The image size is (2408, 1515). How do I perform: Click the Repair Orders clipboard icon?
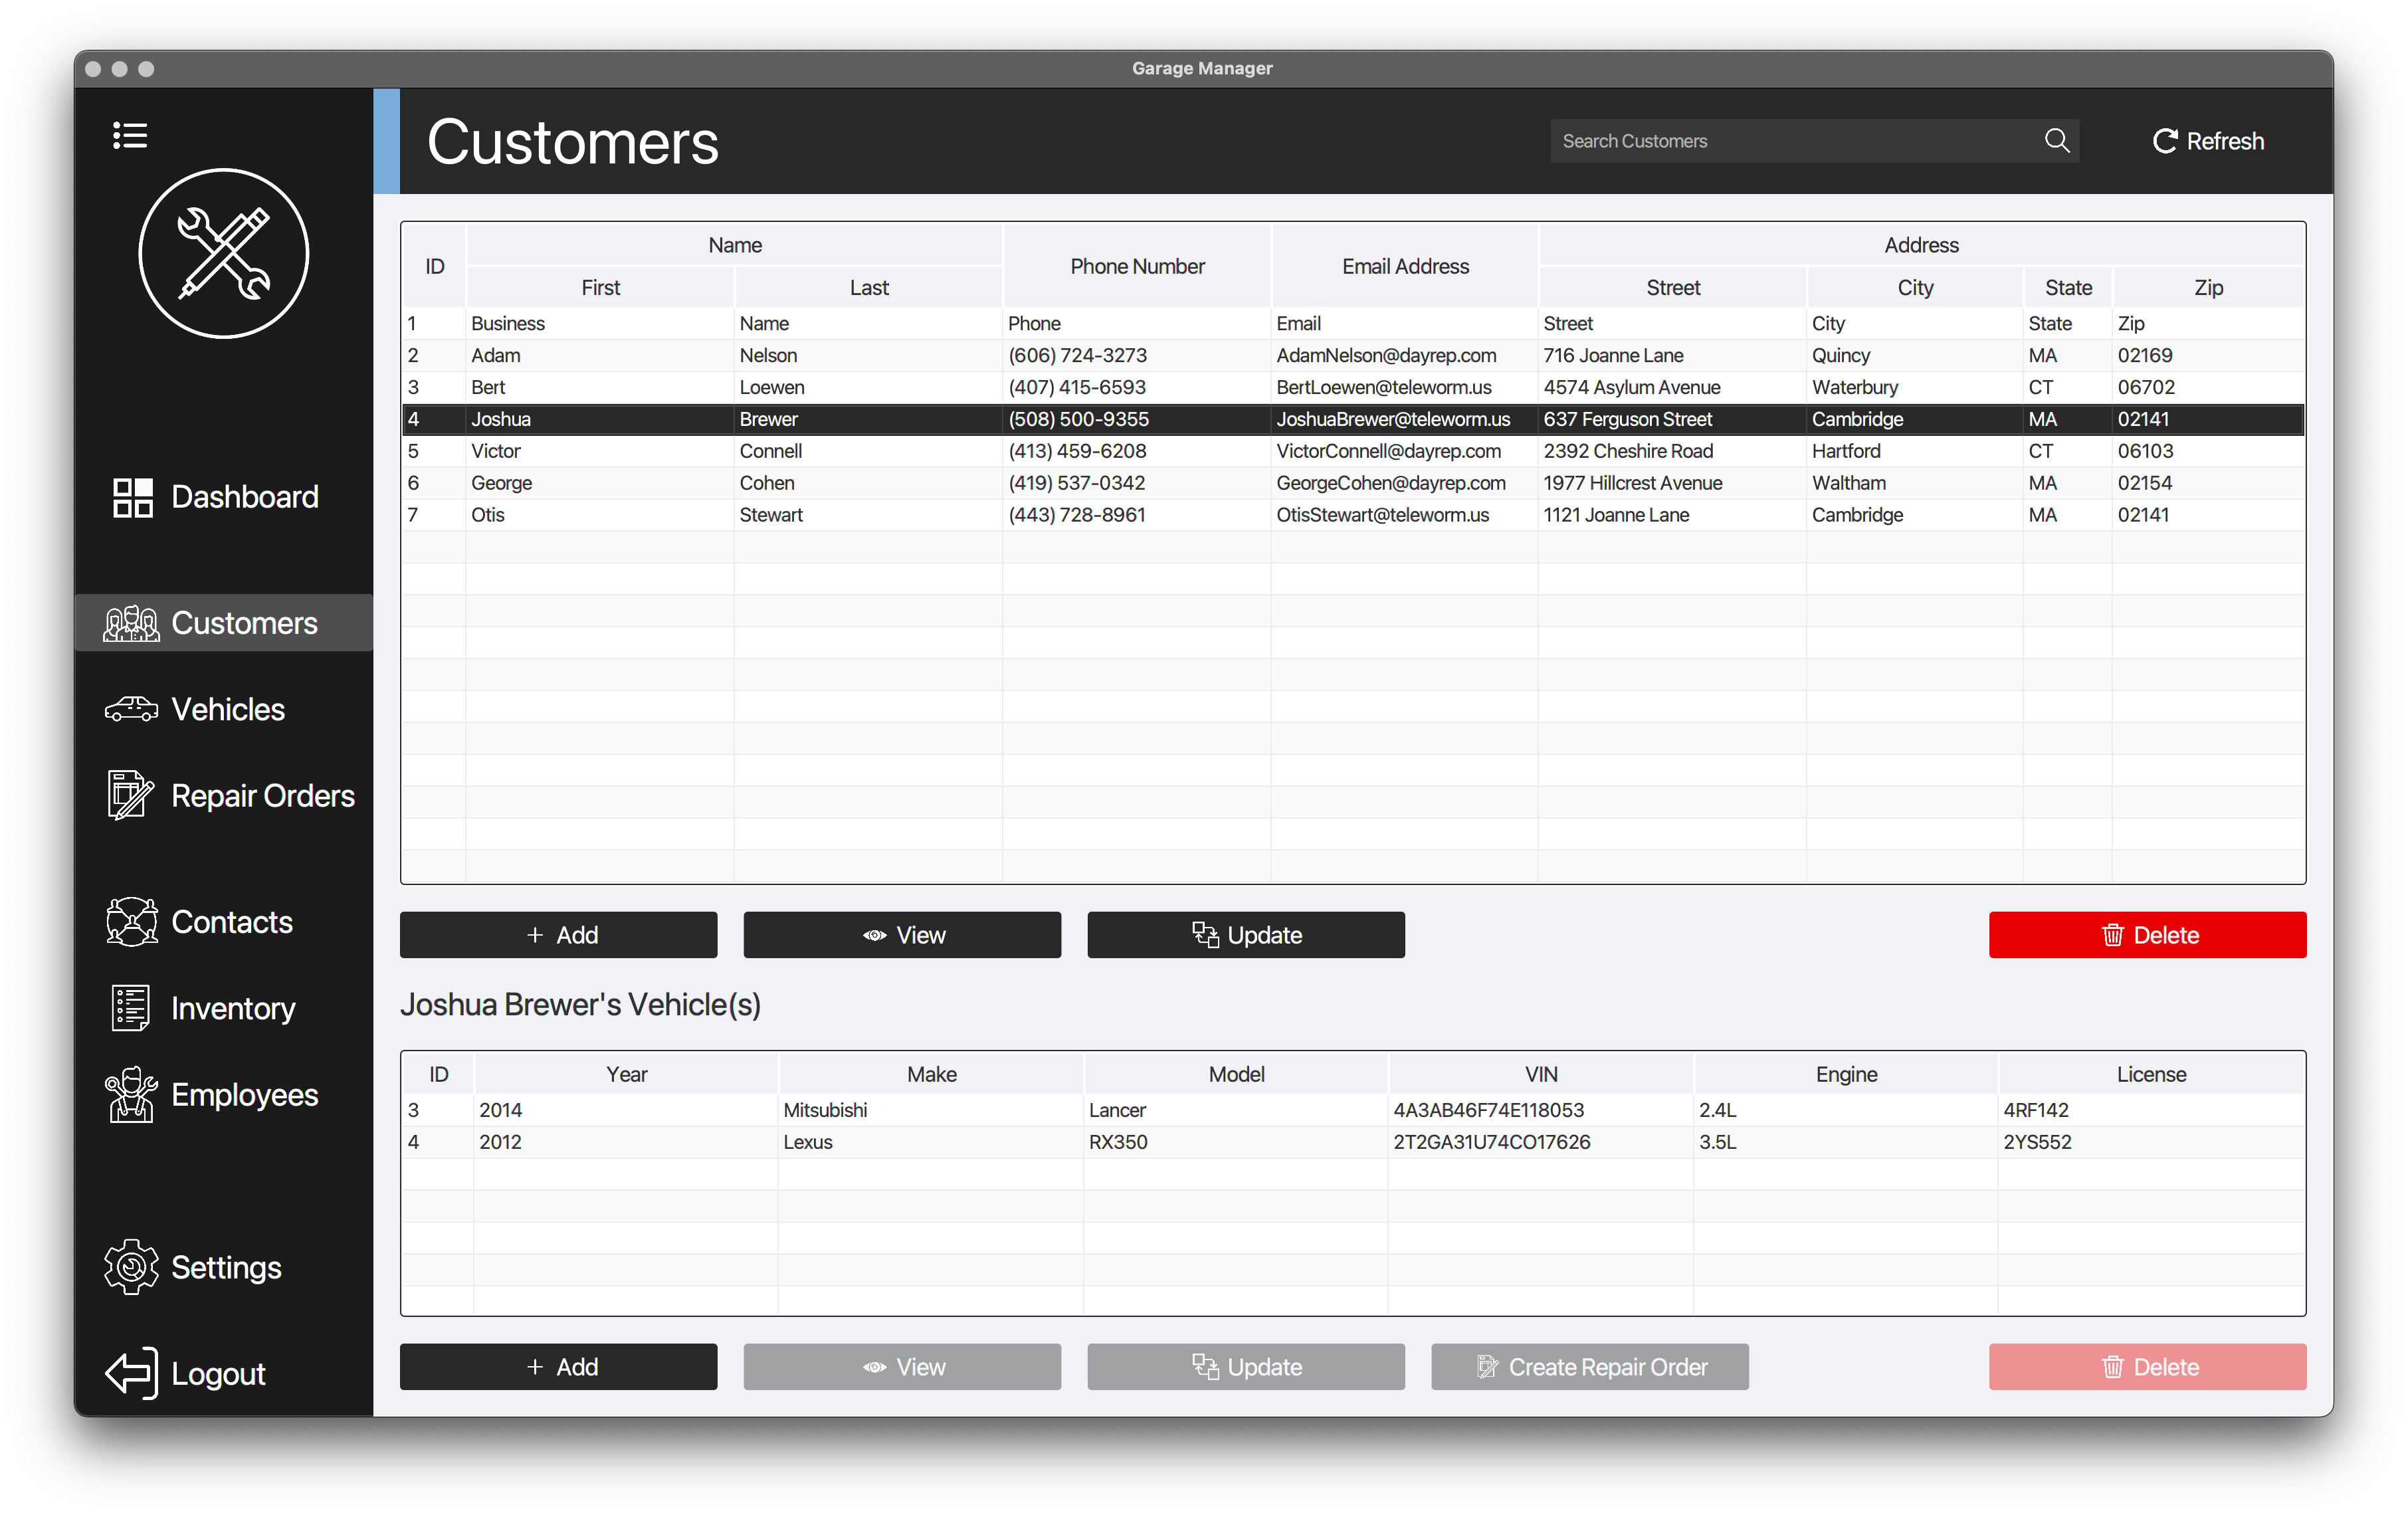coord(130,795)
